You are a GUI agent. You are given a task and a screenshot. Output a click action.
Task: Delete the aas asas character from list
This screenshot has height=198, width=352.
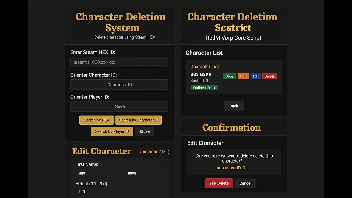269,76
